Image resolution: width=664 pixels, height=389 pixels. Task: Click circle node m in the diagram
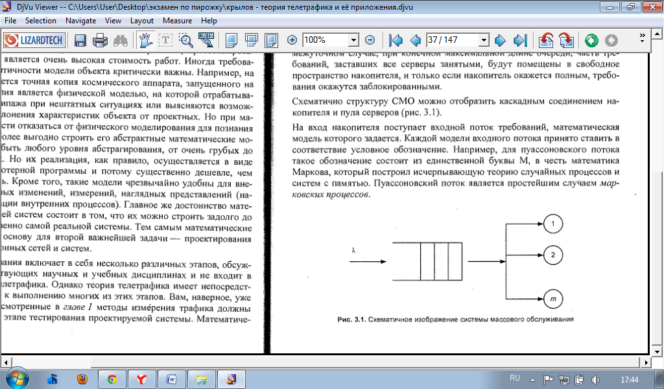click(x=552, y=299)
